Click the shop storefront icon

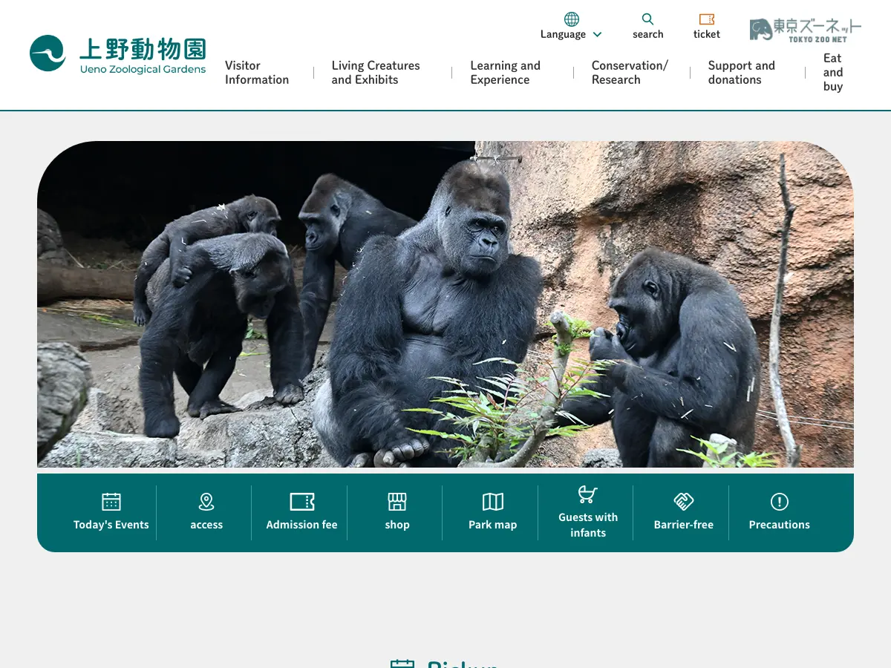pos(397,502)
